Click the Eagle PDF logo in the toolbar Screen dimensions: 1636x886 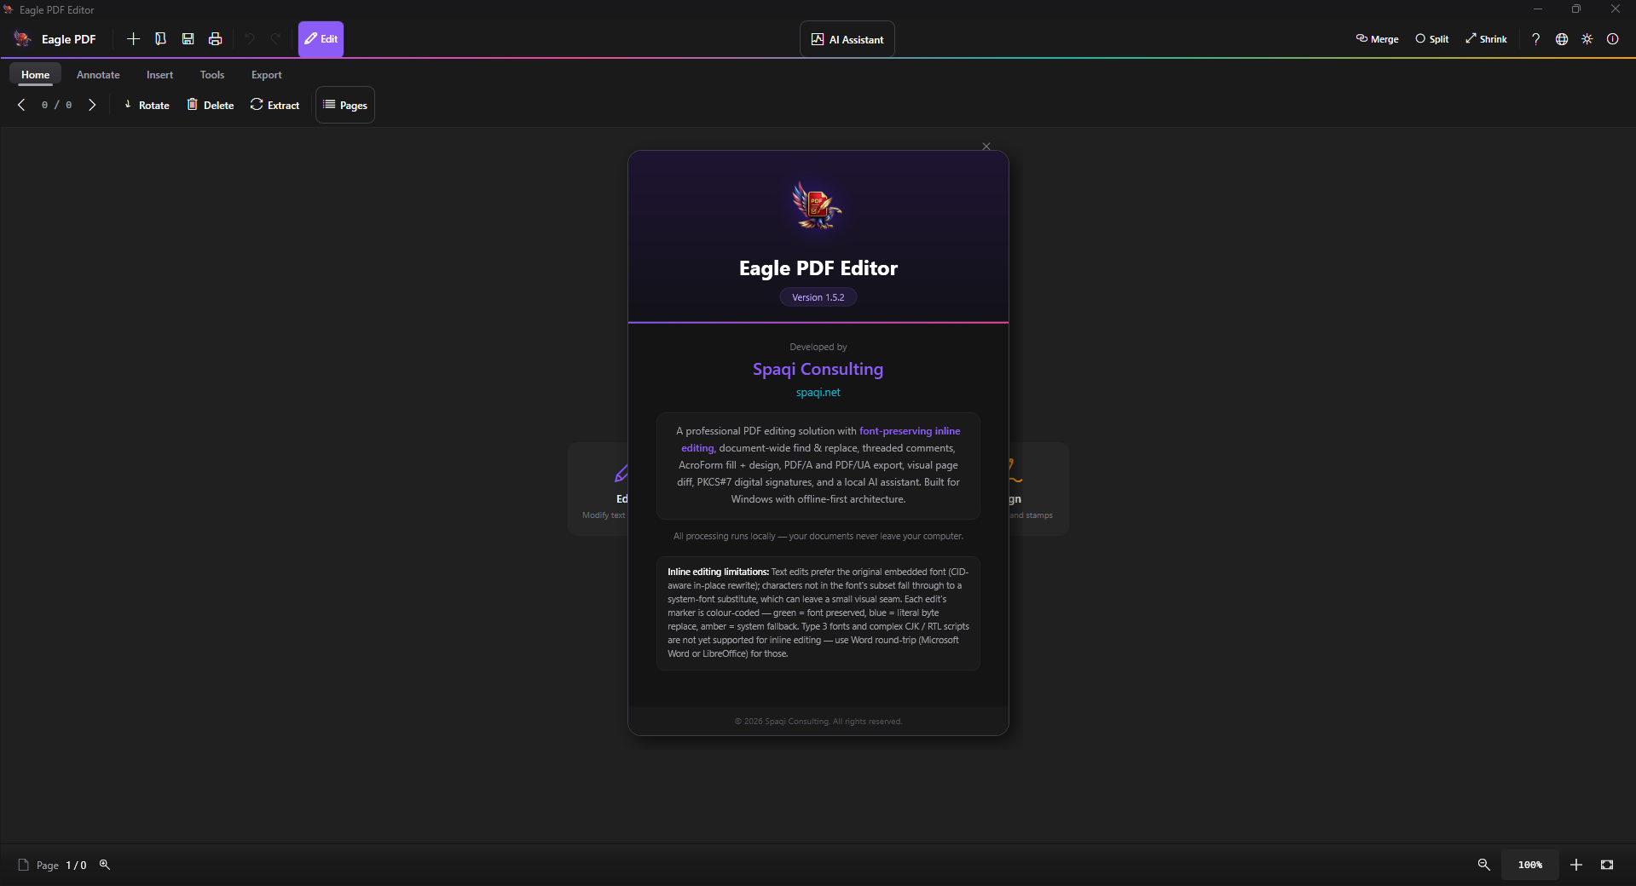pyautogui.click(x=22, y=38)
